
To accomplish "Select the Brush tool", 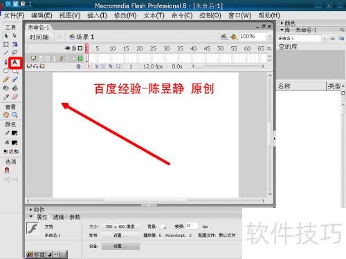I will pos(15,79).
